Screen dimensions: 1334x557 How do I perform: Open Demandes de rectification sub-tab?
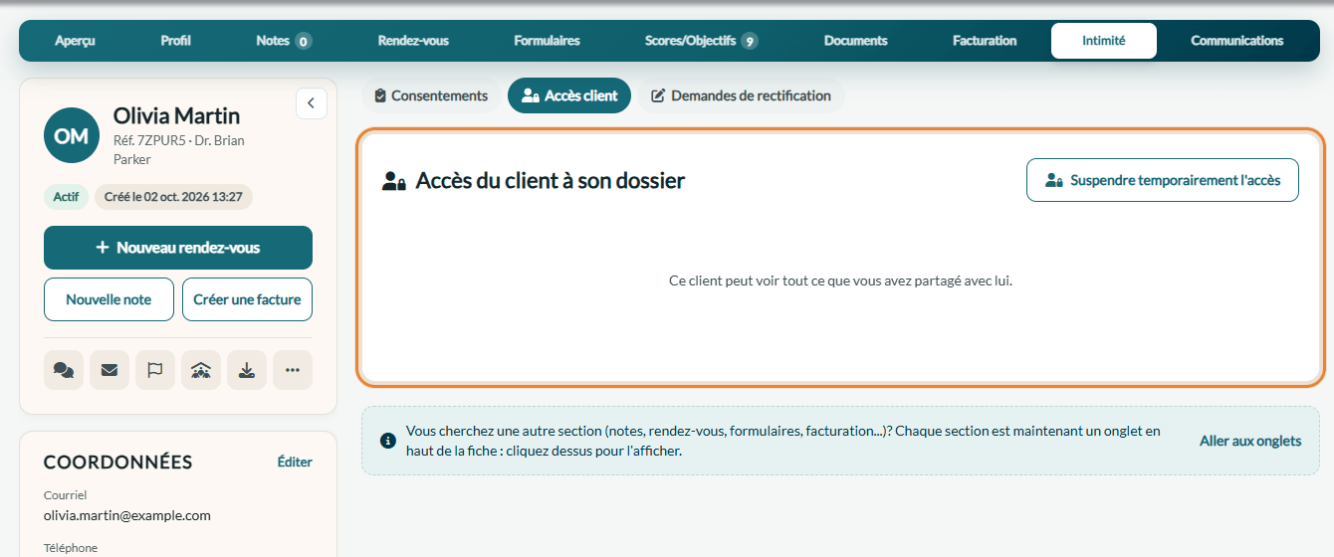[x=741, y=96]
